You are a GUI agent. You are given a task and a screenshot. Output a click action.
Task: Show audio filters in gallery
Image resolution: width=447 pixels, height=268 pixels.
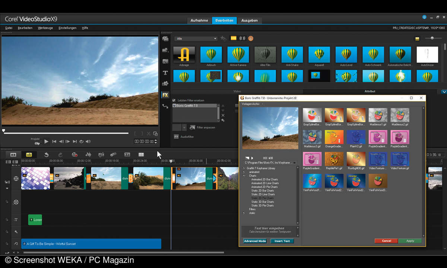pos(242,38)
